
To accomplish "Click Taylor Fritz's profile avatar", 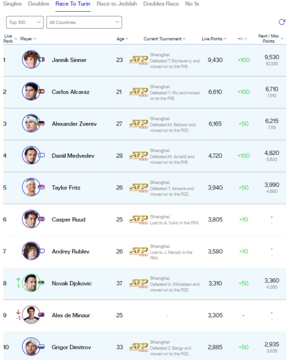I will tap(31, 187).
